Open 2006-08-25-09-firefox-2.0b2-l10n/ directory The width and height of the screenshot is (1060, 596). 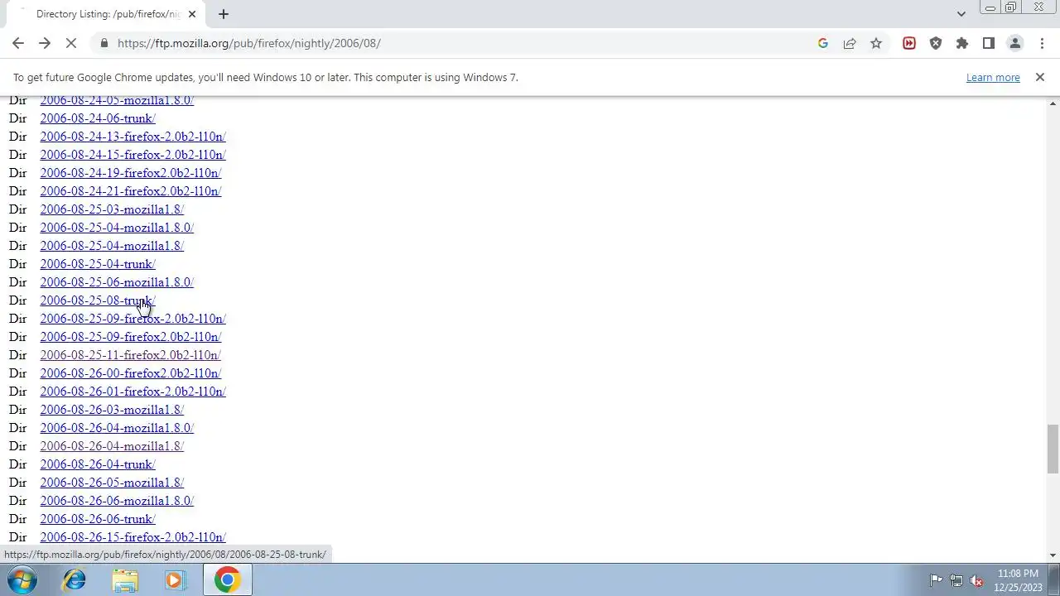[x=132, y=319]
